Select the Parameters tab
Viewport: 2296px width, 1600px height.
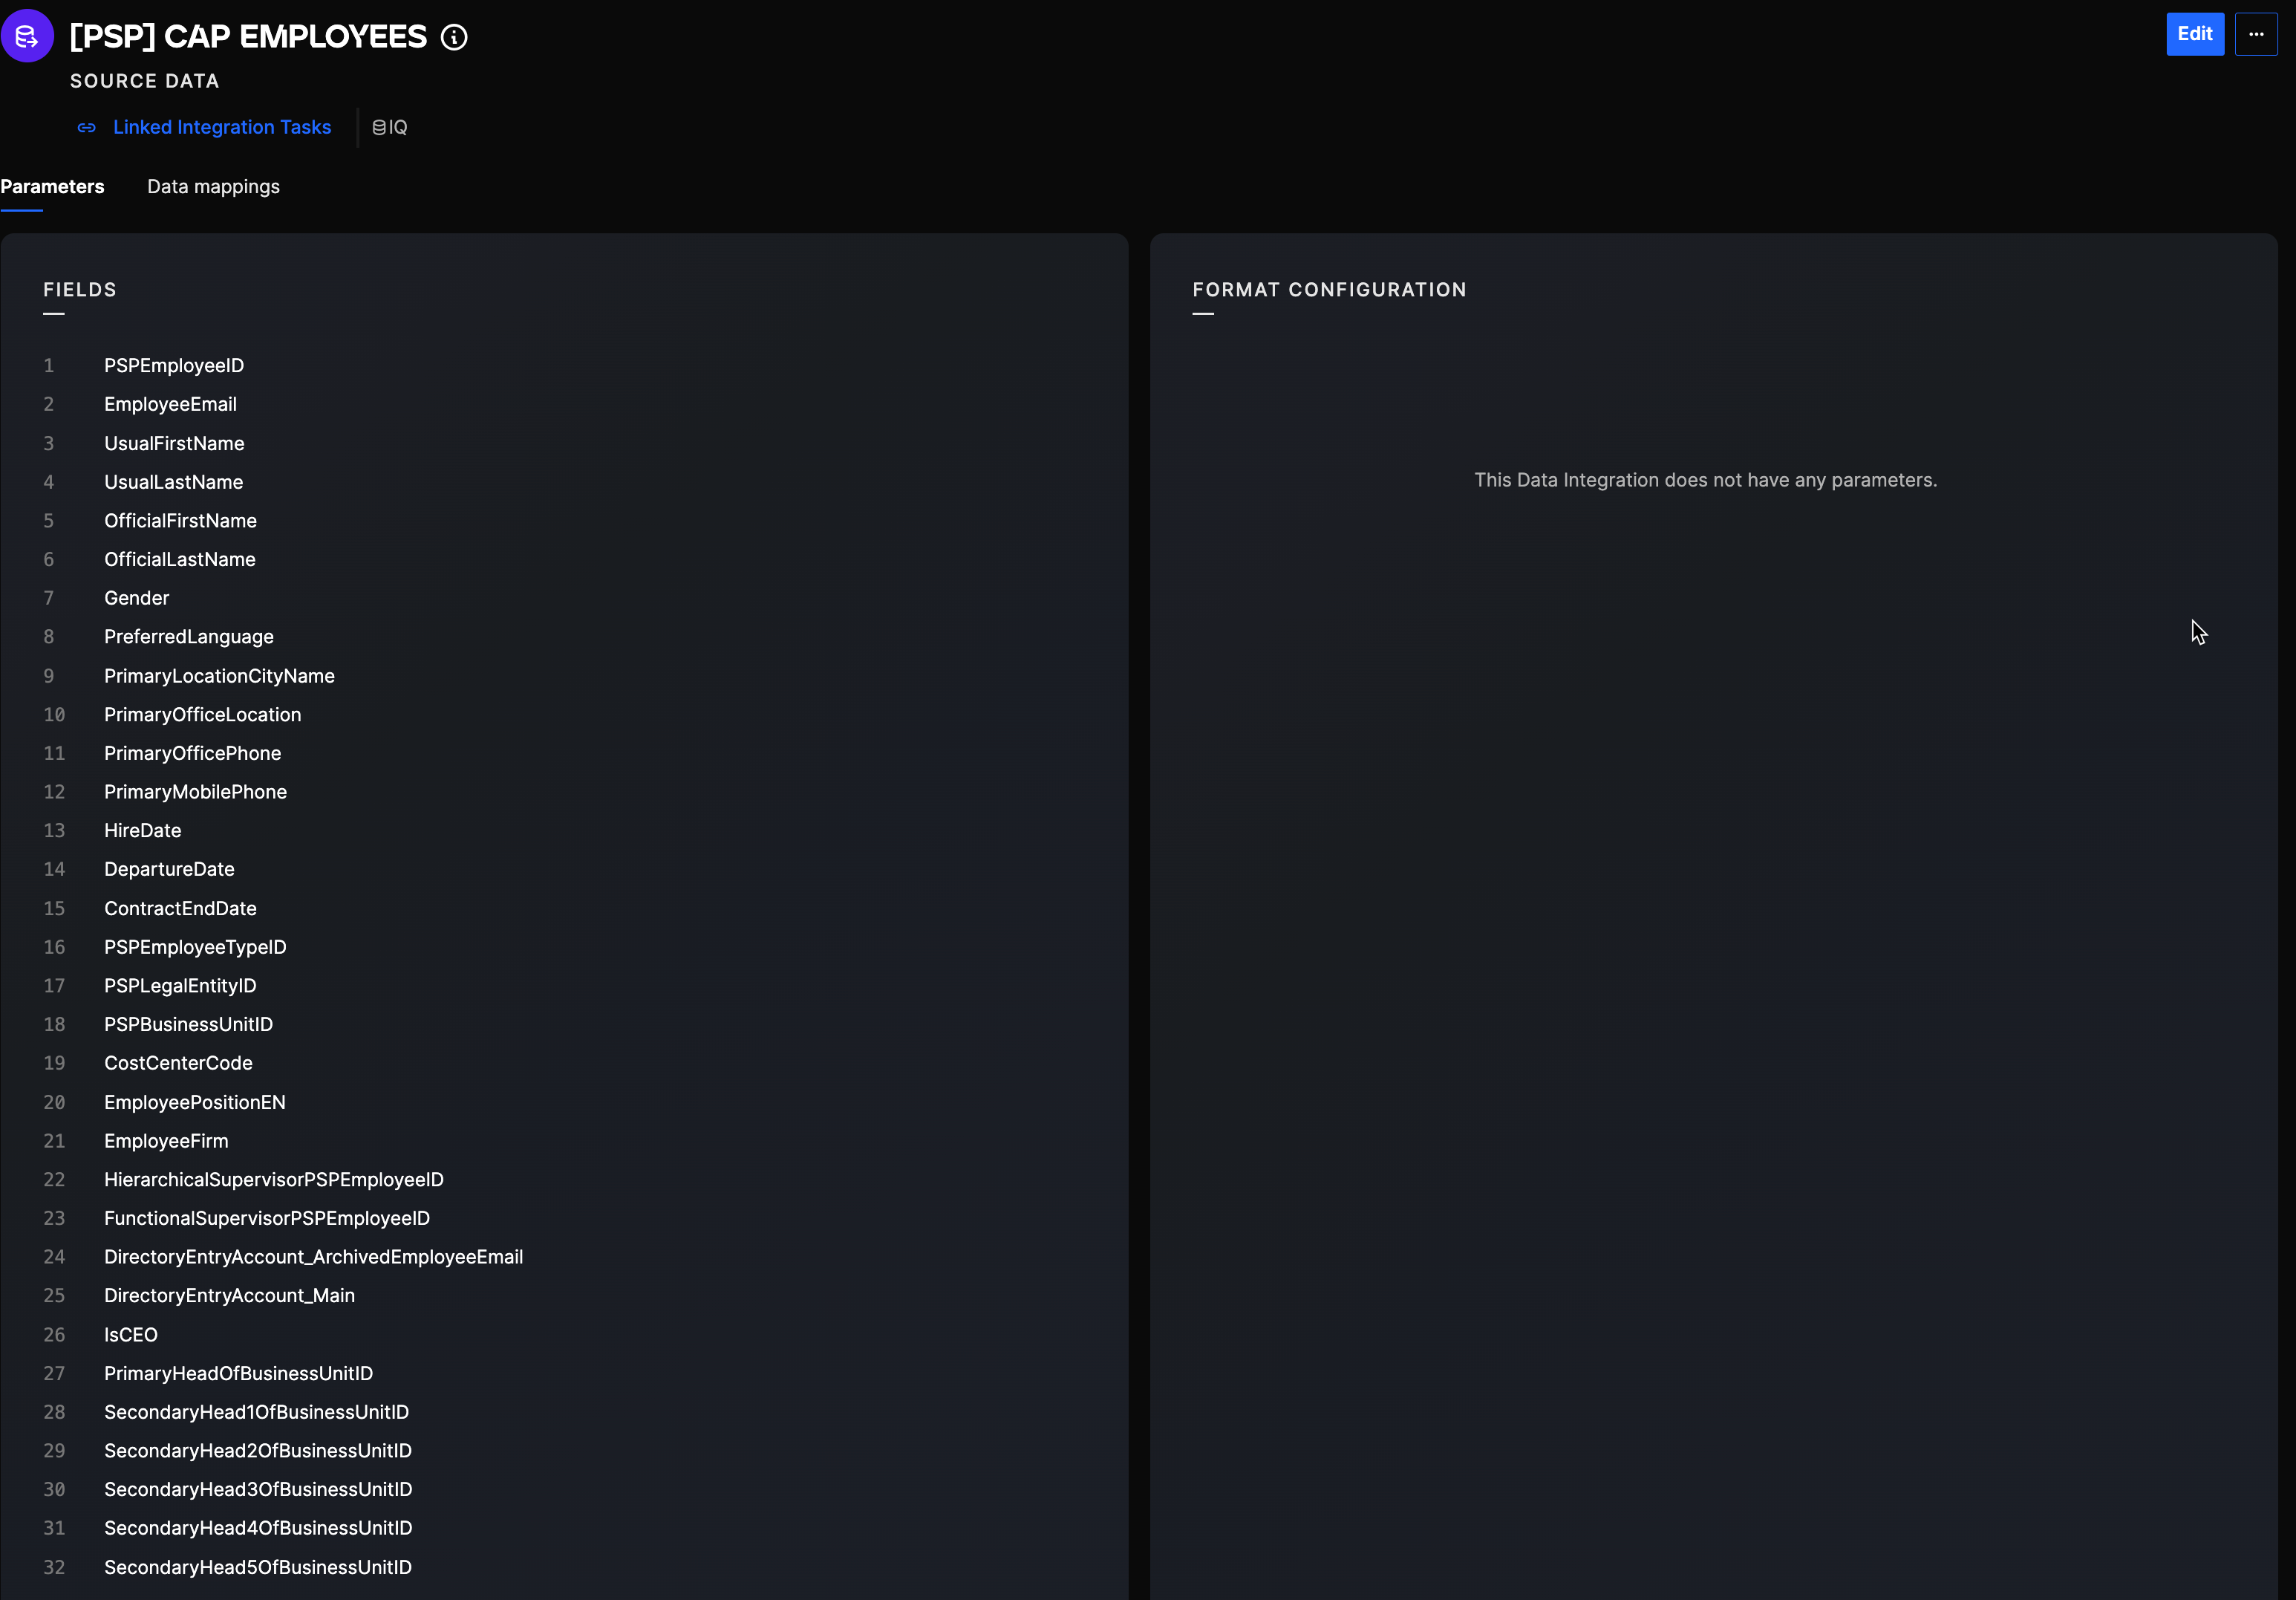tap(52, 187)
